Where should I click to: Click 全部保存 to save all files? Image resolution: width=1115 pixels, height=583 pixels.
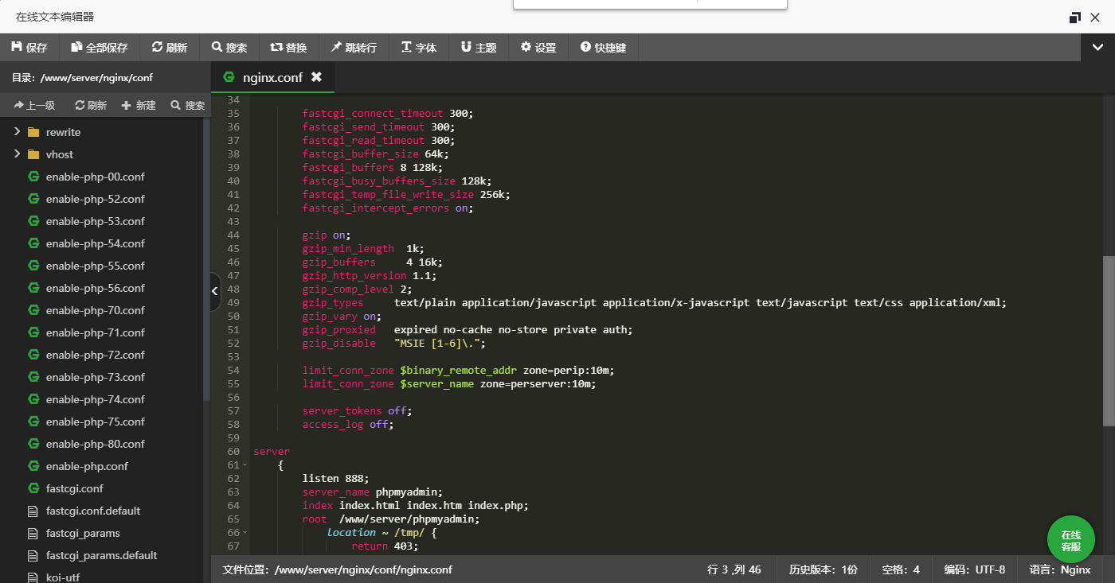[x=100, y=48]
